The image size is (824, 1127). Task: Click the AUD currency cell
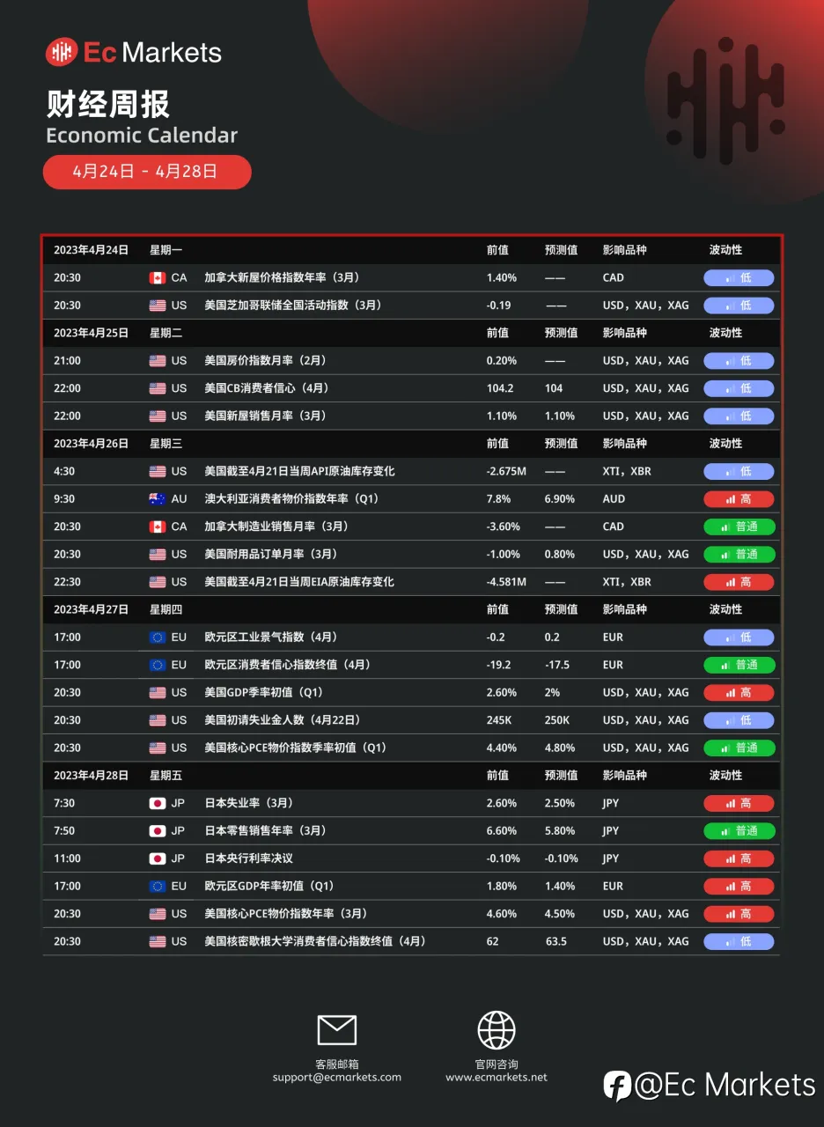[614, 498]
